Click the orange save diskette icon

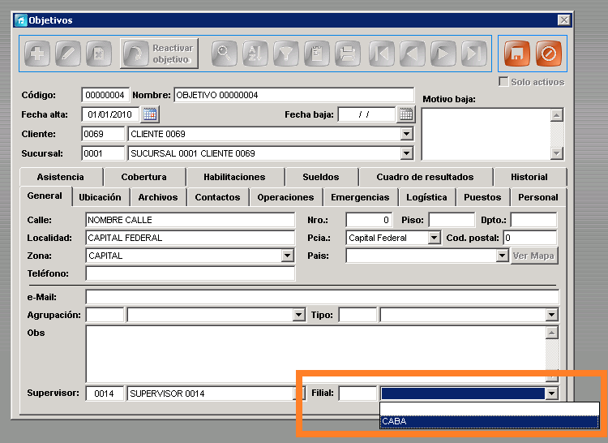[517, 54]
